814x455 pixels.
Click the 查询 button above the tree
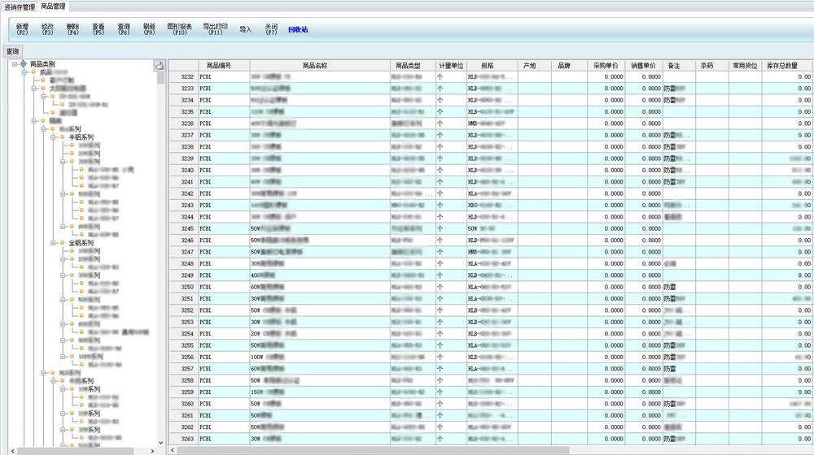point(12,51)
